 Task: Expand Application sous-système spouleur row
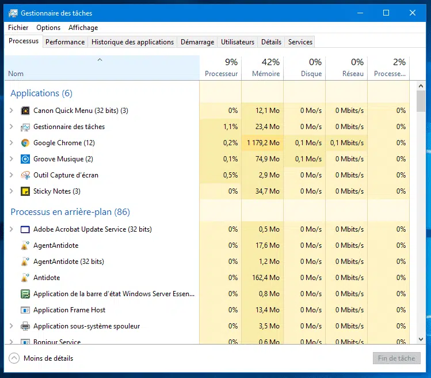12,326
